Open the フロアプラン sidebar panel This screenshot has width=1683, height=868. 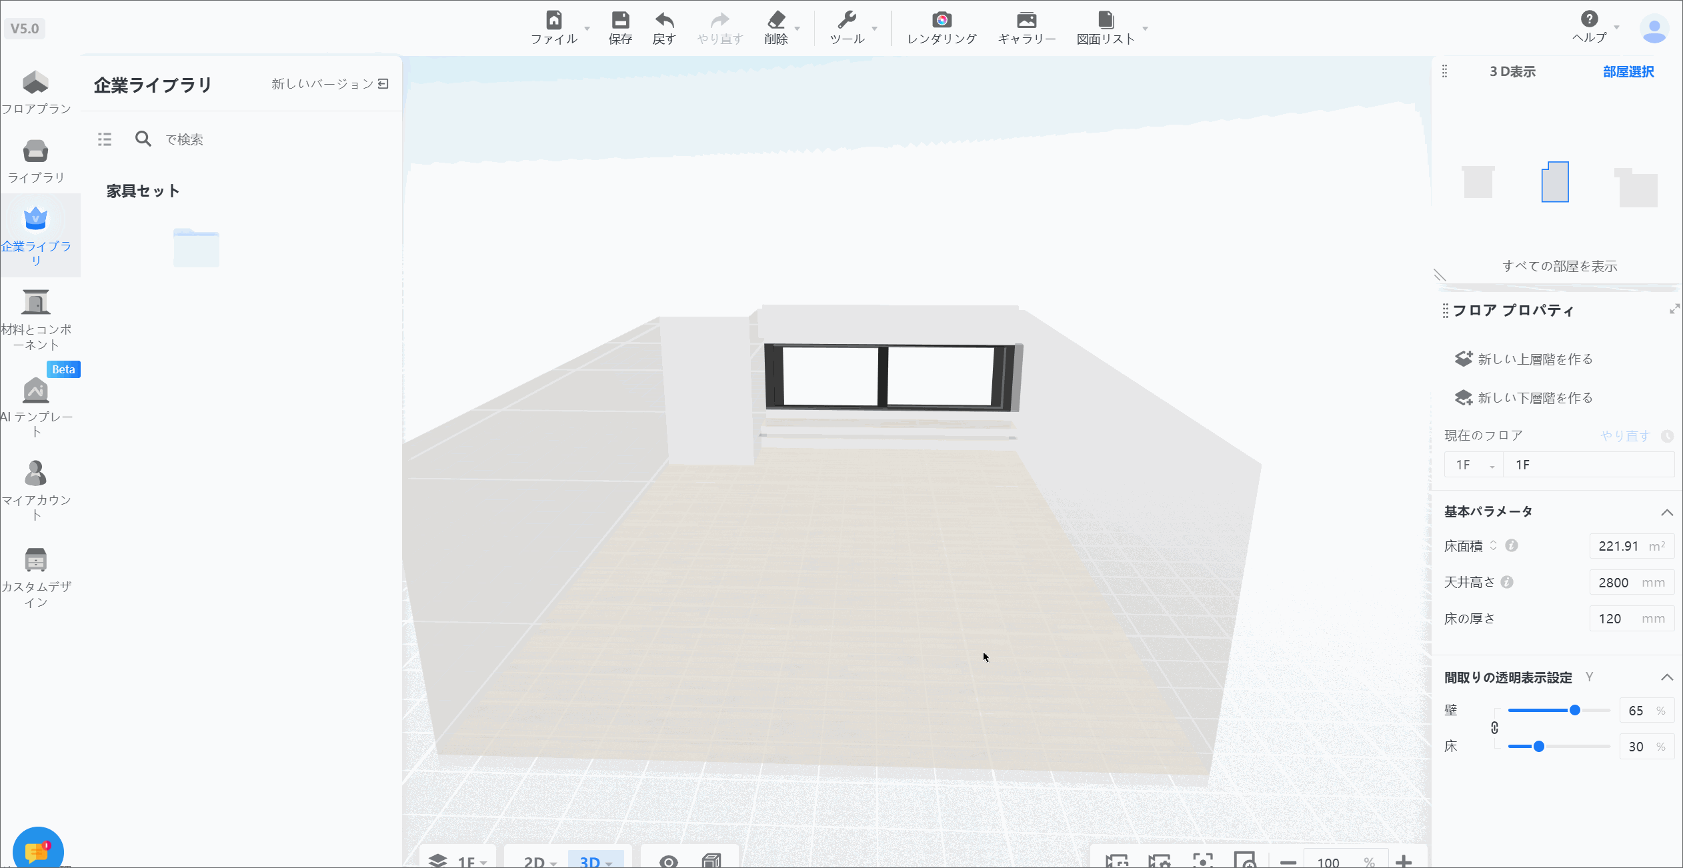(x=36, y=91)
